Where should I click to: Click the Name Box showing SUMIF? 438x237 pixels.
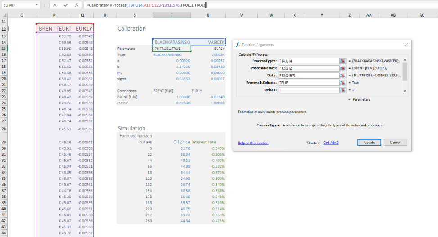[18, 5]
